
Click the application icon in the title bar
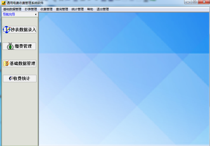tap(3, 2)
